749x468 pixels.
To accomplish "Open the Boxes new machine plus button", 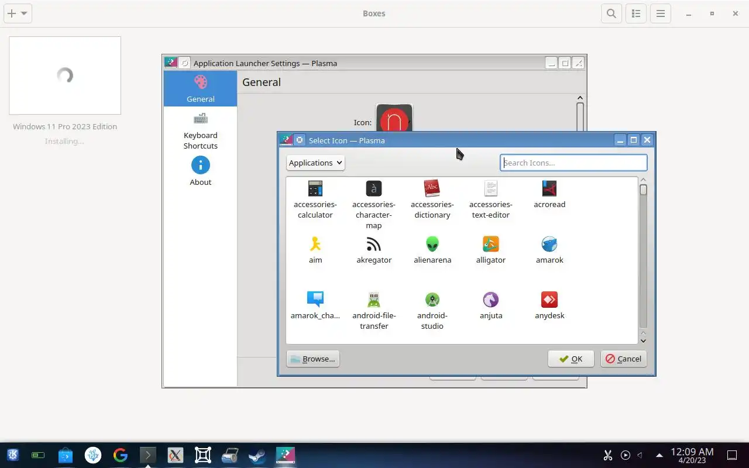I will coord(18,13).
